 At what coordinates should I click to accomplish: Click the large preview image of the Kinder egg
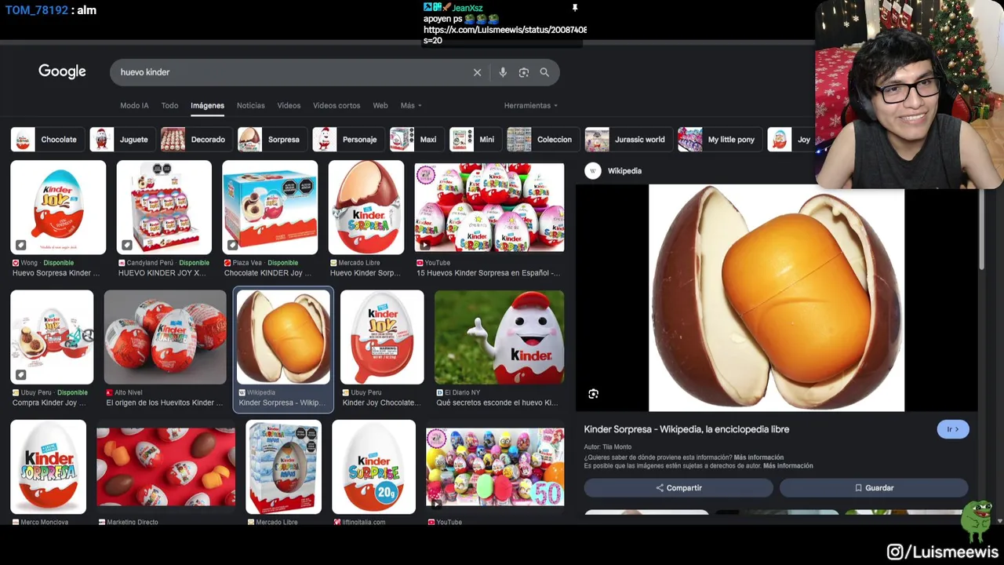(x=777, y=298)
